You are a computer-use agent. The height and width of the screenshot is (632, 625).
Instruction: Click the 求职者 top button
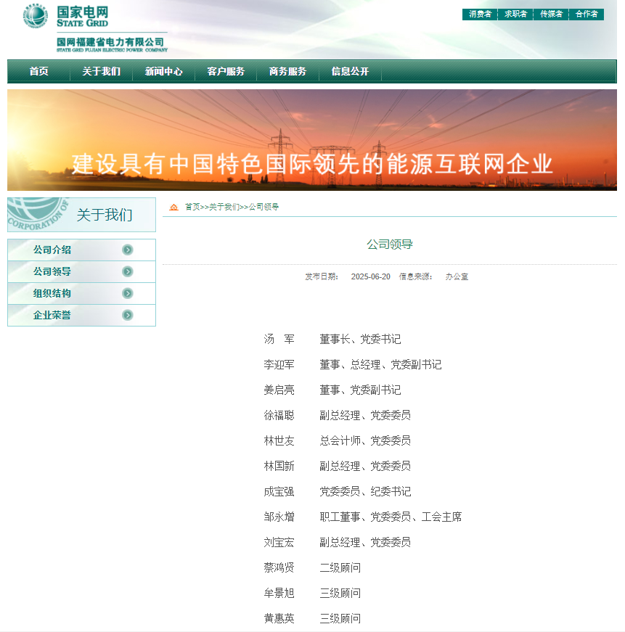pyautogui.click(x=515, y=15)
